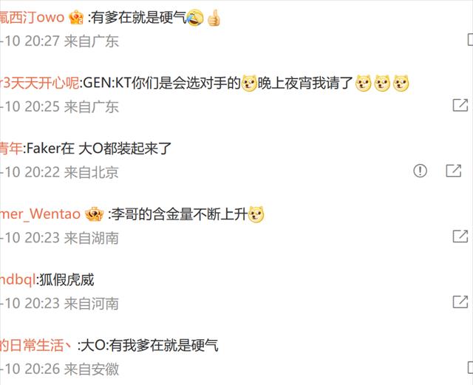Click last doge emoji after 晚上夜宵我请了
This screenshot has width=473, height=385.
point(401,84)
